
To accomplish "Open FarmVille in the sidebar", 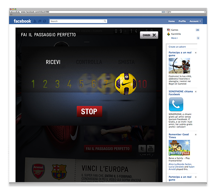I will (x=176, y=34).
